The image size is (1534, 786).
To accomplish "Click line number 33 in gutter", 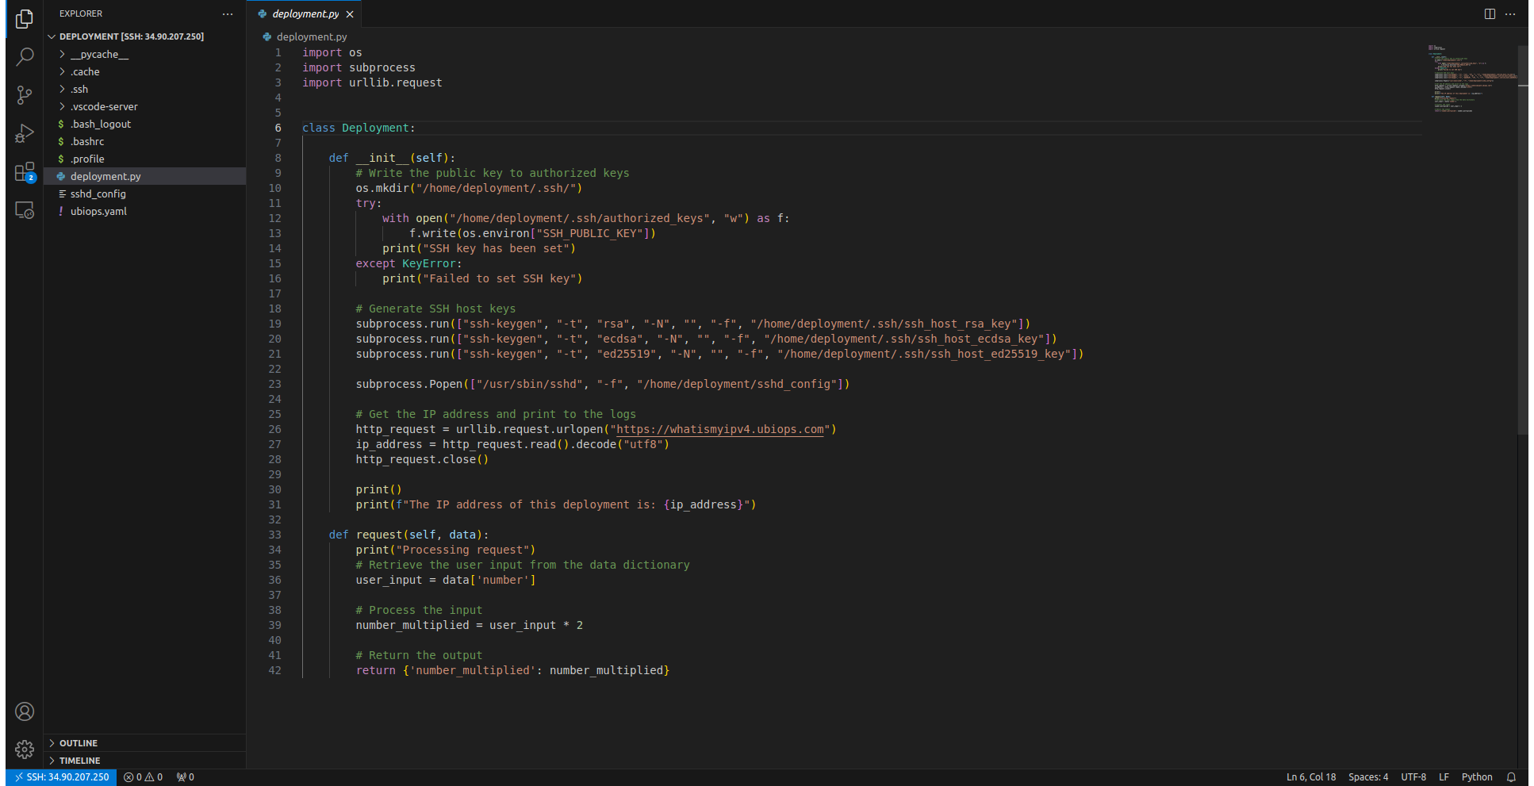I will click(x=274, y=535).
